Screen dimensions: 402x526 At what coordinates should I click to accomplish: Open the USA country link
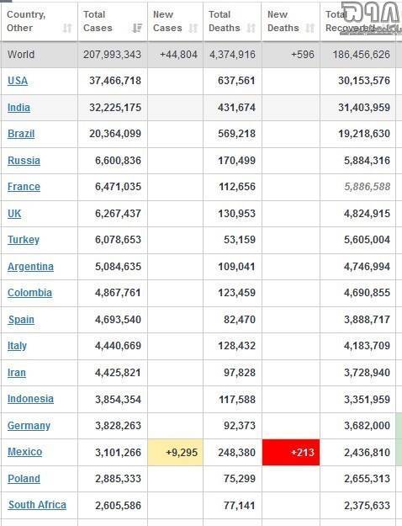[x=18, y=81]
